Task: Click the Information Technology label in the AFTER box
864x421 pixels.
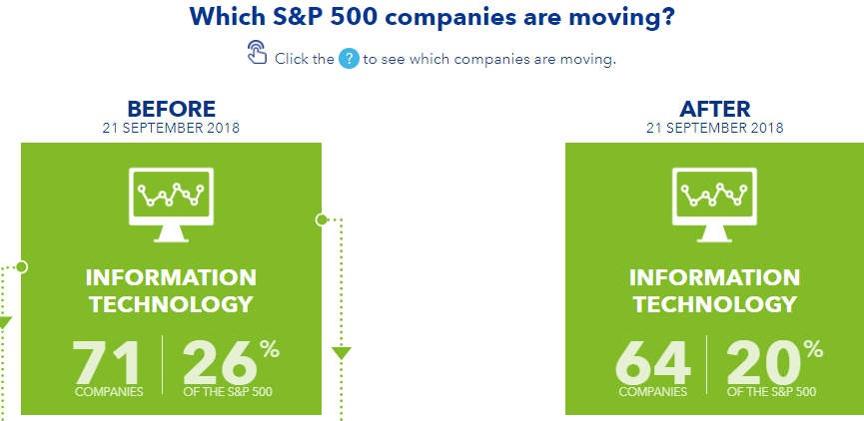Action: point(715,291)
